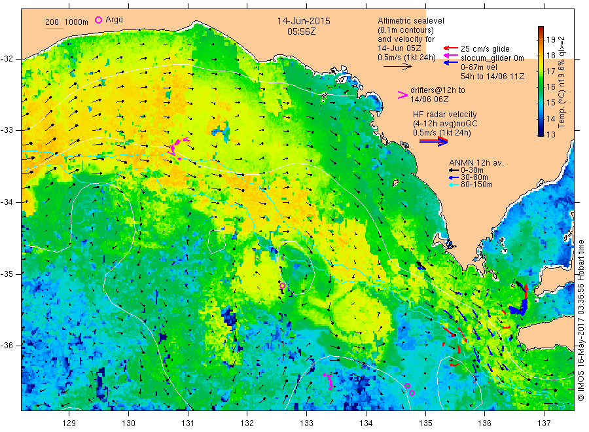Click the Argo legend word

click(x=114, y=20)
